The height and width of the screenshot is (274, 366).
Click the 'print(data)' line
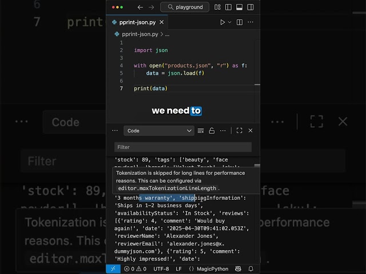(150, 88)
